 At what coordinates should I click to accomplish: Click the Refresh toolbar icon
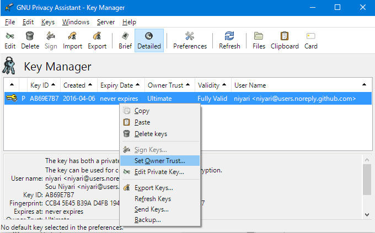pos(229,36)
